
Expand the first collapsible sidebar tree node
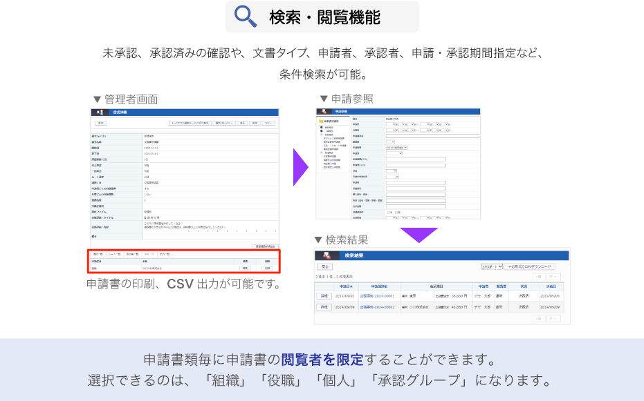point(321,128)
